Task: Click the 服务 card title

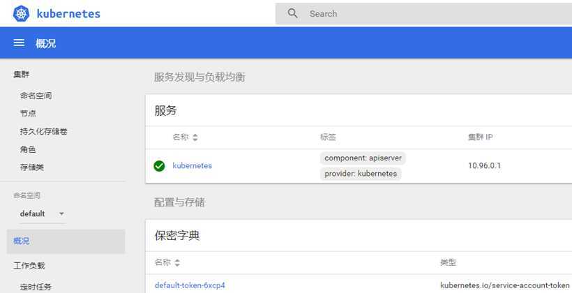Action: [165, 110]
